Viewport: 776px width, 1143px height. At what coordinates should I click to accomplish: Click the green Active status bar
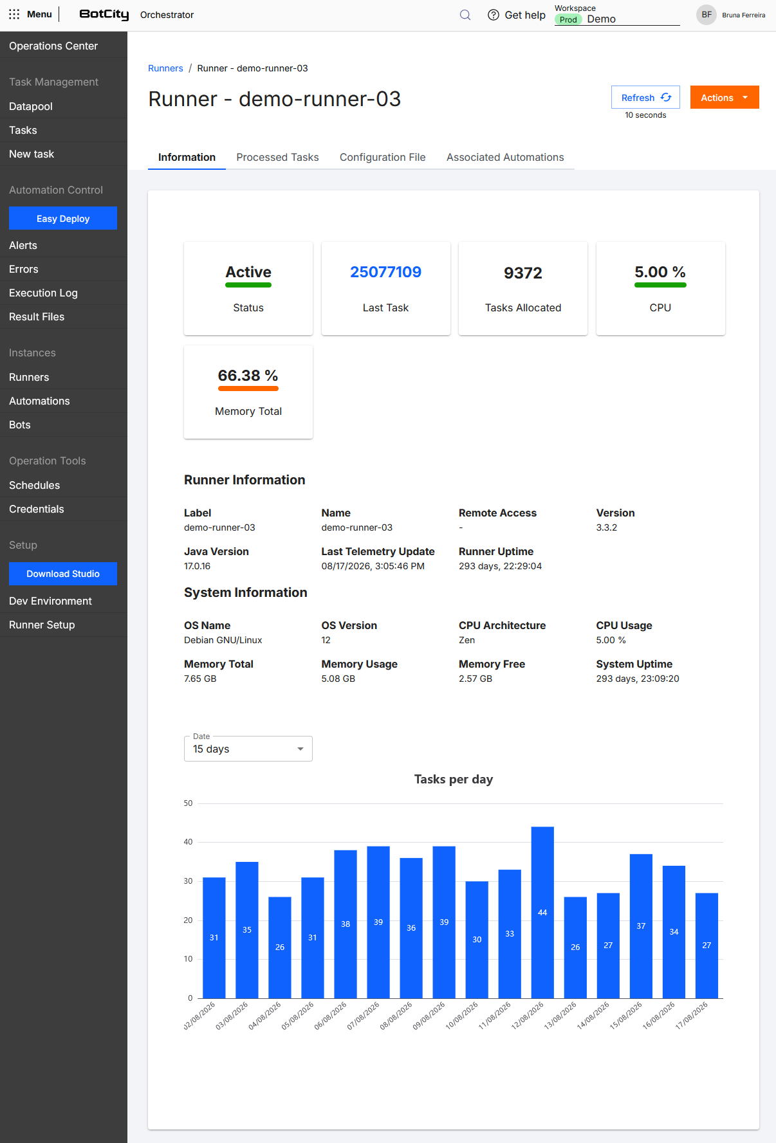pos(248,285)
